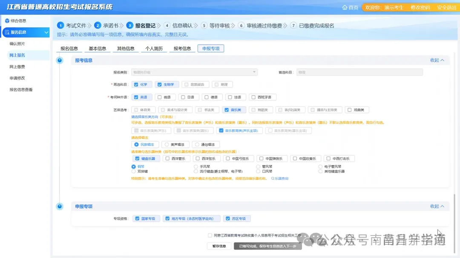Click the step 7 circle for 已缴费完成报名

point(293,26)
